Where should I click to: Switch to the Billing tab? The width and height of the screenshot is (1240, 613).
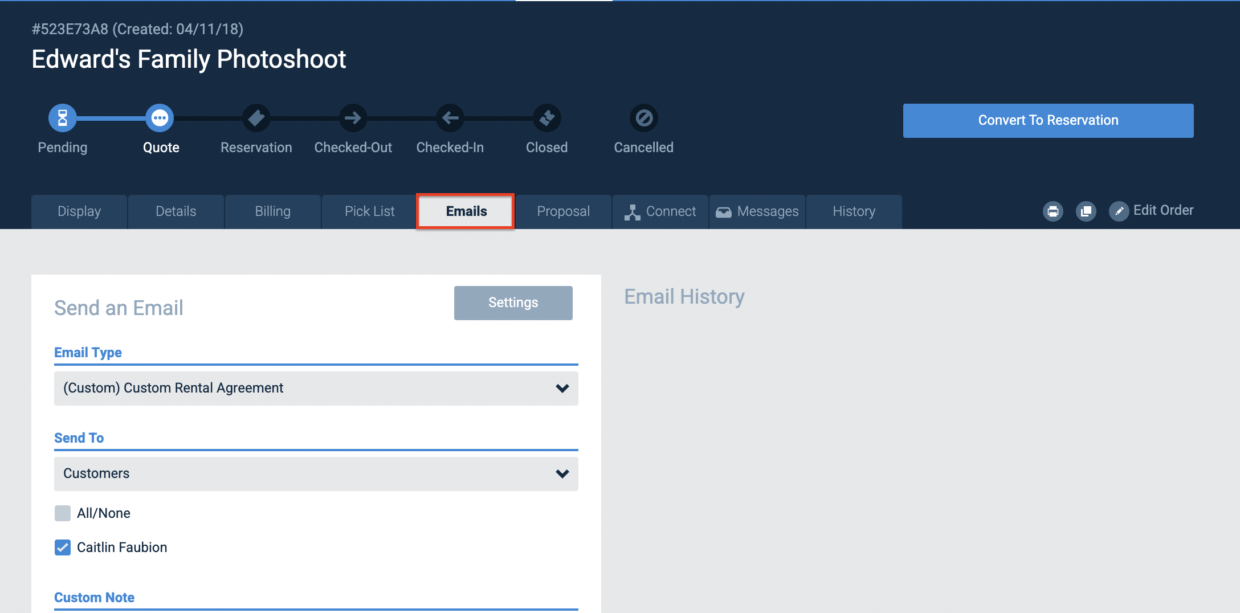[273, 212]
